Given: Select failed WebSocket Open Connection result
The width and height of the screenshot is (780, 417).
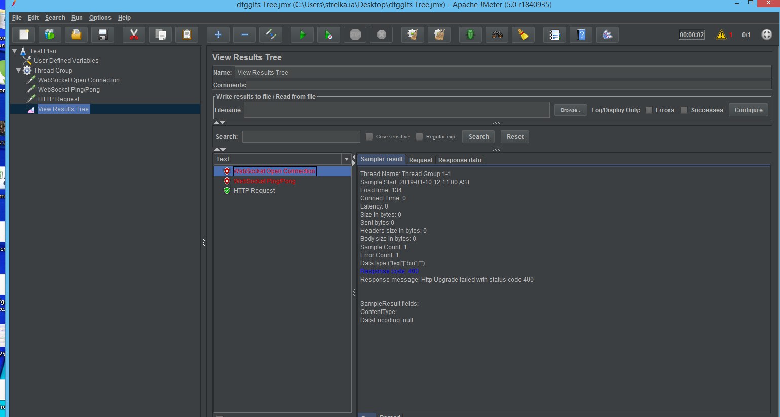Looking at the screenshot, I should click(274, 171).
